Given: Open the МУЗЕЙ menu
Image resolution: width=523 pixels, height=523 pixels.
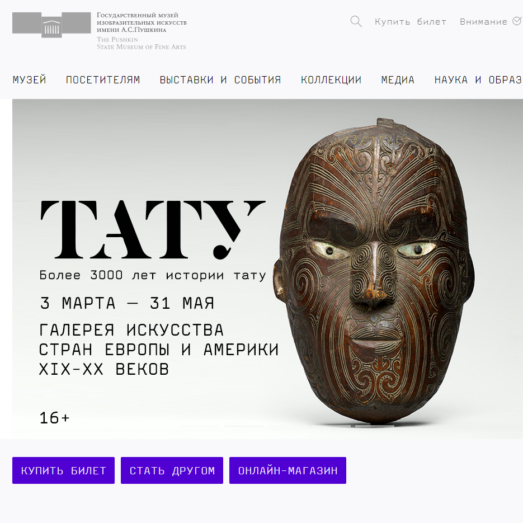Looking at the screenshot, I should tap(29, 80).
